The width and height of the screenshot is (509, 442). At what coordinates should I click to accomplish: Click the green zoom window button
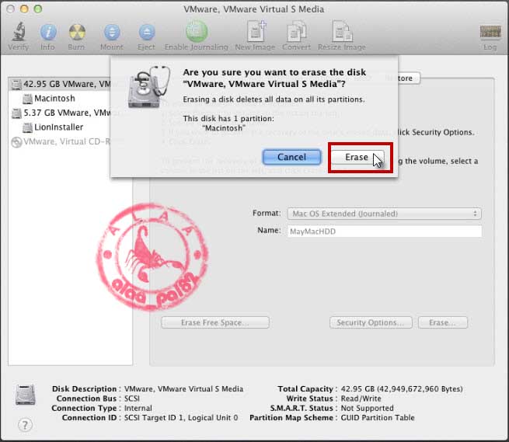click(x=38, y=9)
